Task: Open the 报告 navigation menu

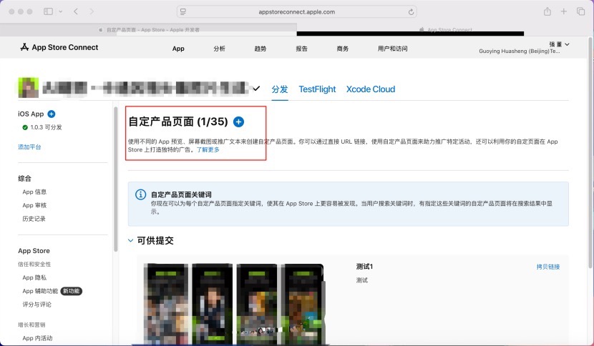Action: click(x=301, y=49)
